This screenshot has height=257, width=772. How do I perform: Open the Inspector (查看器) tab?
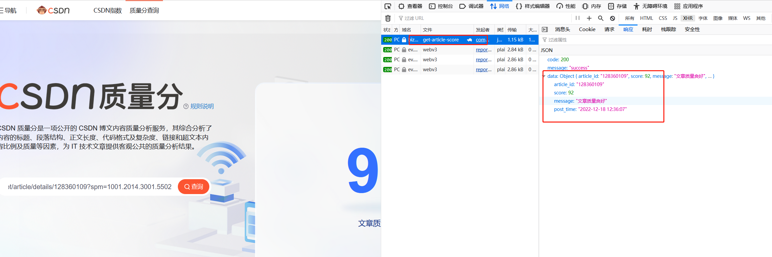[410, 6]
